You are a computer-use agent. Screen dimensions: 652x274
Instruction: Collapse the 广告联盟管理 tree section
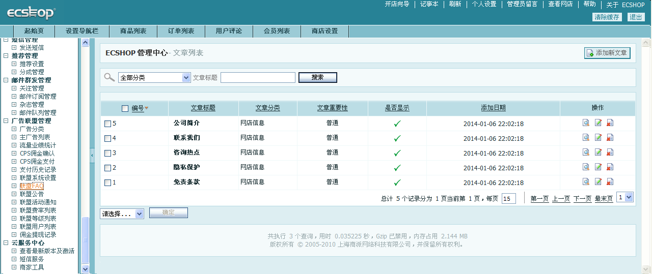point(6,121)
